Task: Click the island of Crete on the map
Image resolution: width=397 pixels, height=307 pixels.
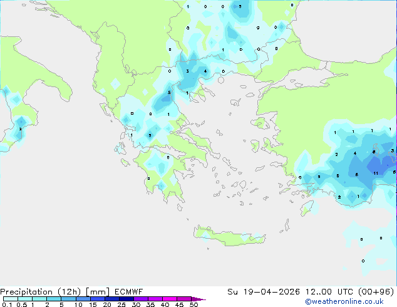Action: (x=229, y=236)
